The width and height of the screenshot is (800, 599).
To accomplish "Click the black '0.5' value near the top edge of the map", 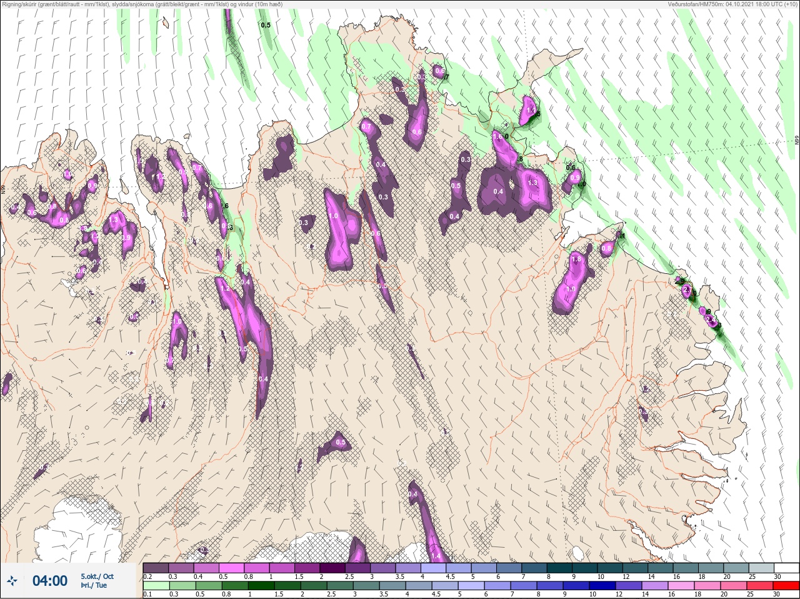I will (266, 25).
